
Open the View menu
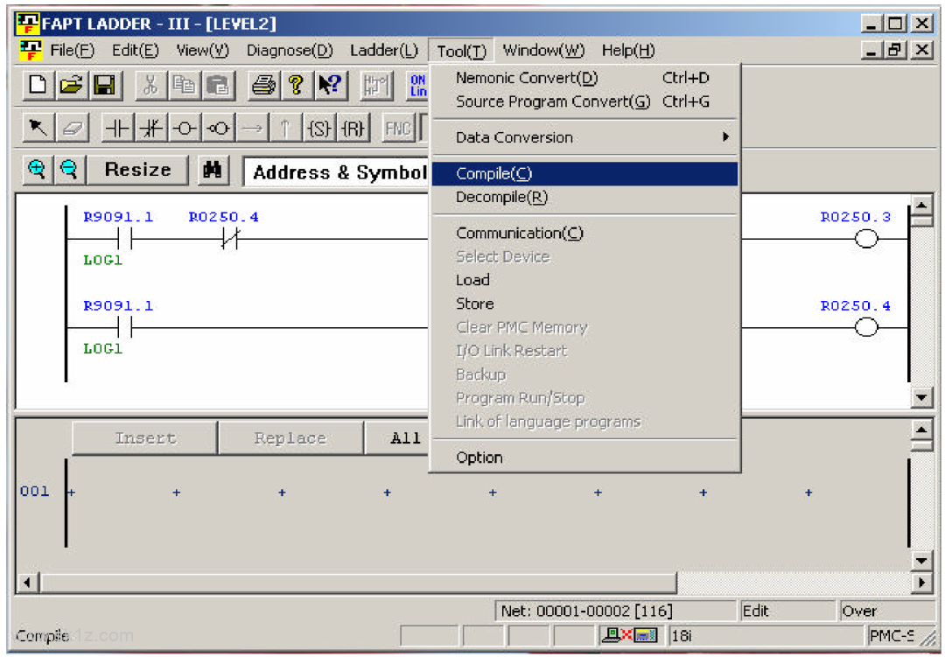point(202,51)
